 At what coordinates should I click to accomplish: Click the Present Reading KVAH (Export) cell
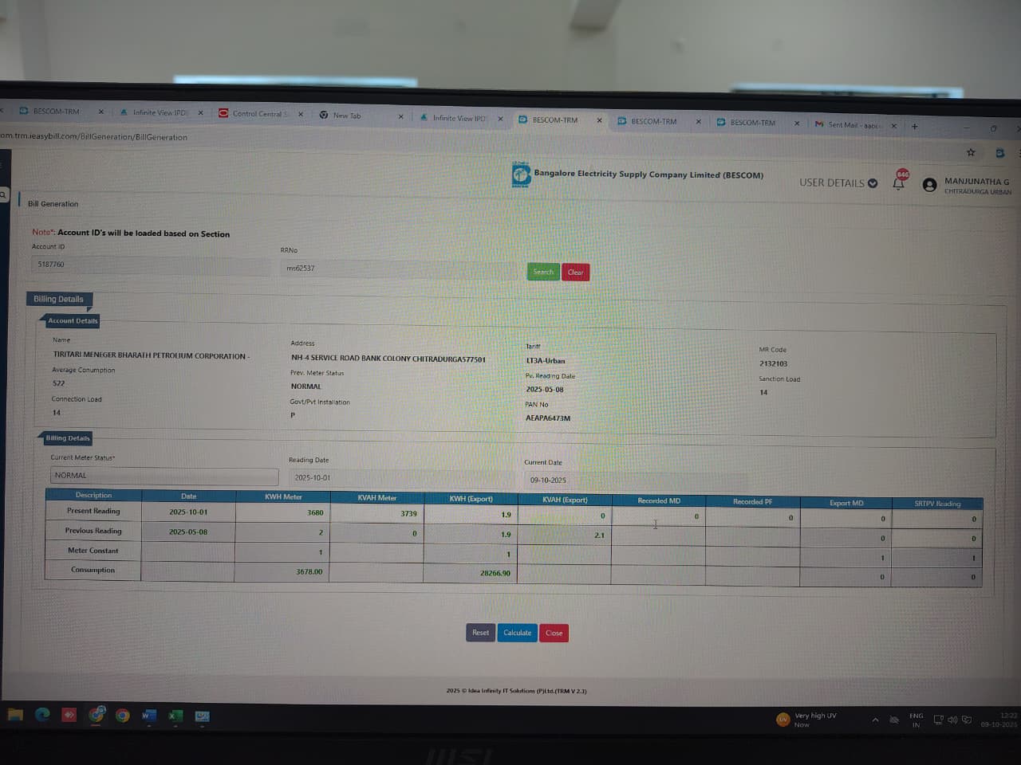(x=564, y=516)
